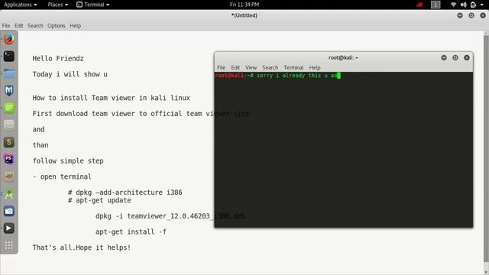Click the 'dpkg –add-architecture i386' line
This screenshot has width=489, height=275.
[125, 192]
